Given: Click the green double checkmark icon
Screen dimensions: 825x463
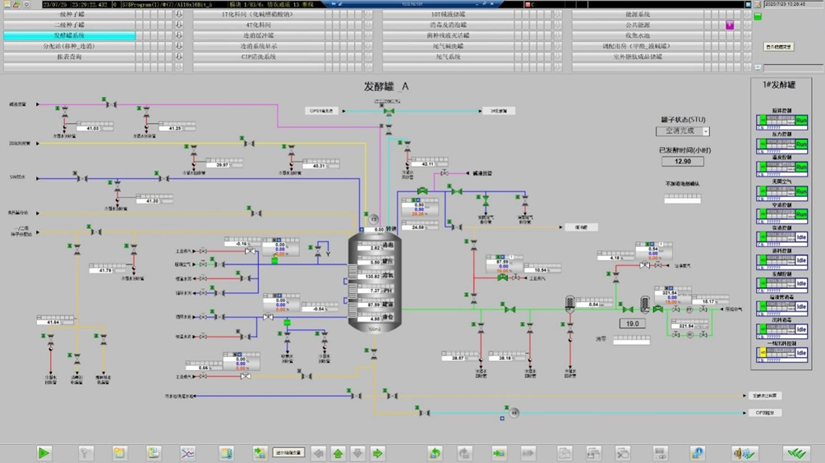Looking at the screenshot, I should 795,453.
